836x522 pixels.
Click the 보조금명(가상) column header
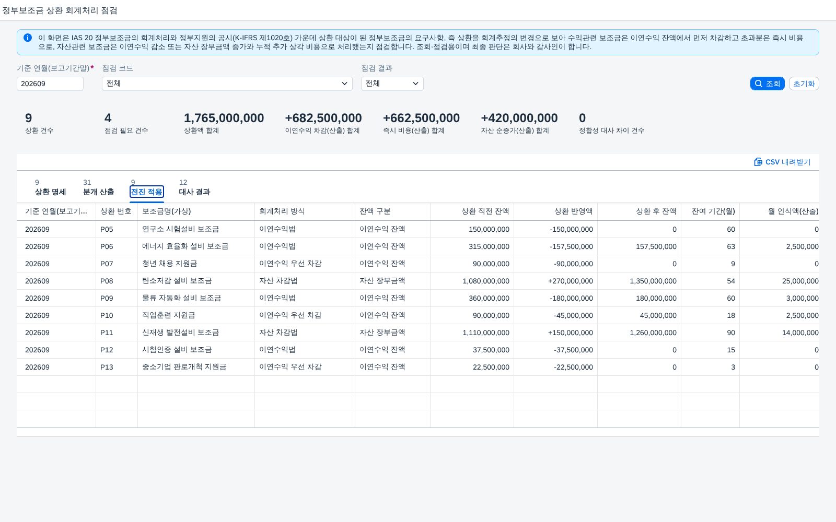click(x=196, y=211)
